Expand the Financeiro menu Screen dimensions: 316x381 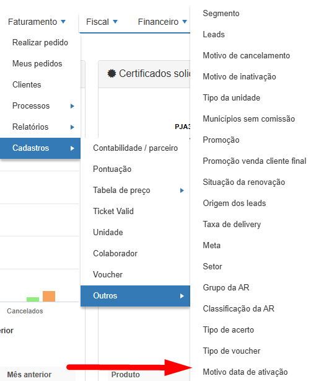click(x=162, y=22)
